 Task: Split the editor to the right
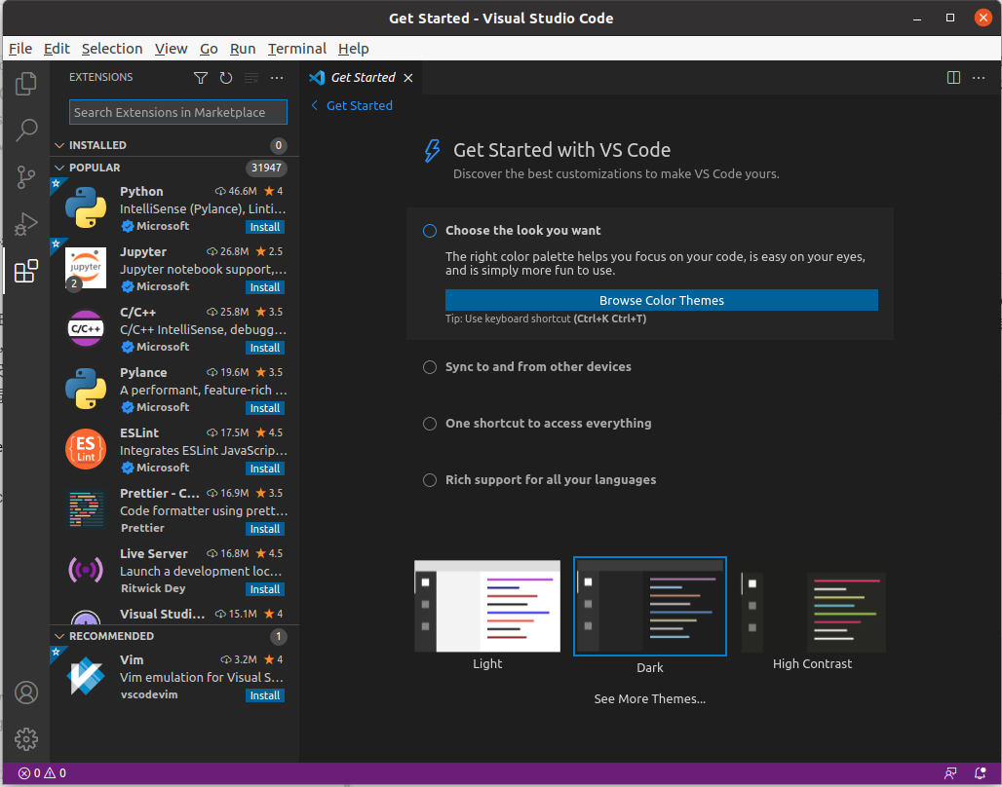tap(954, 78)
